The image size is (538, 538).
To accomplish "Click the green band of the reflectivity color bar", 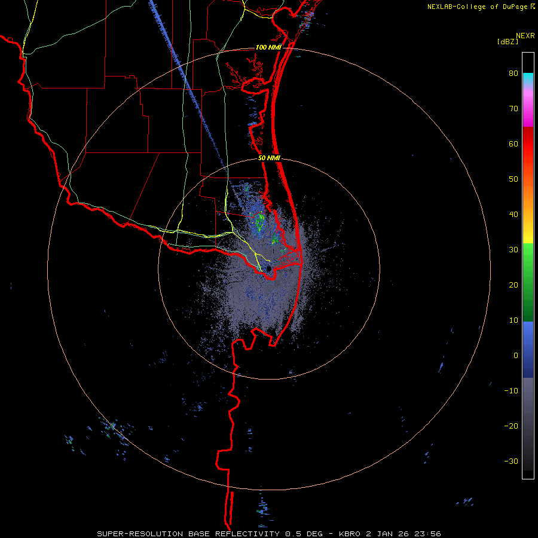I will click(x=528, y=282).
